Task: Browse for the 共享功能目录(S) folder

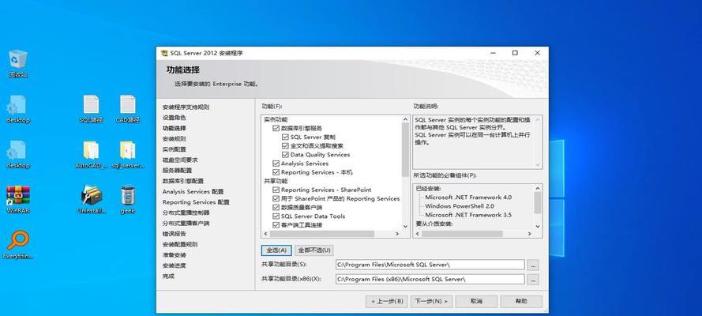Action: [533, 265]
